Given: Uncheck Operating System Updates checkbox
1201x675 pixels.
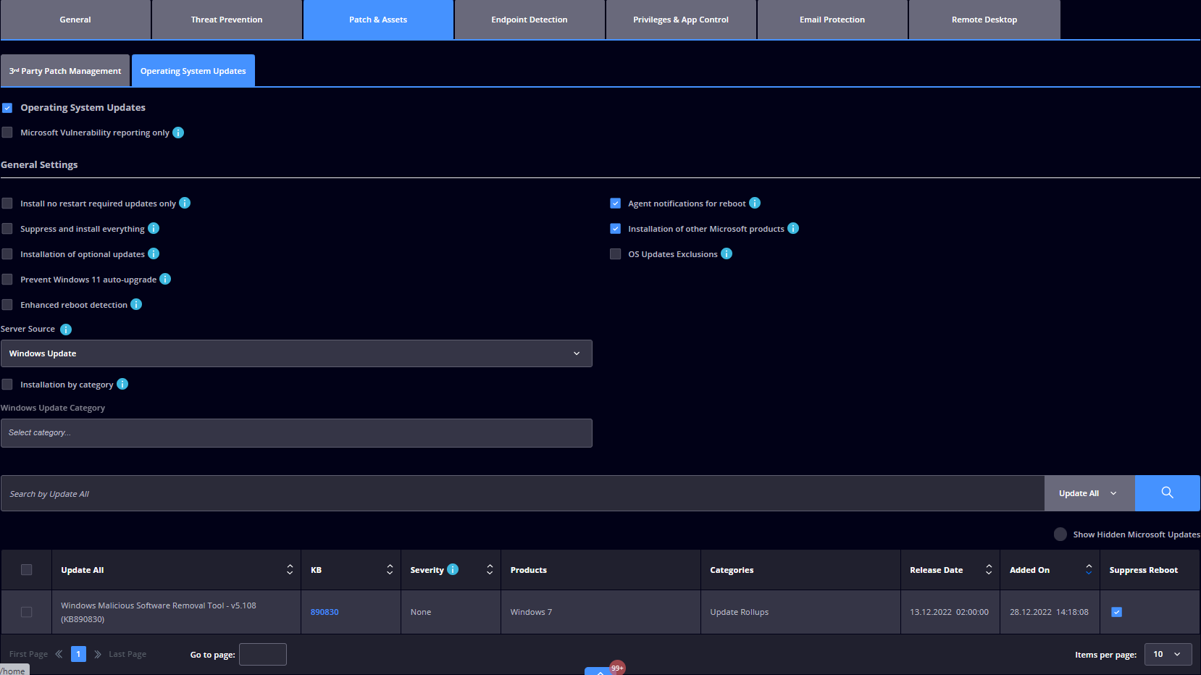Looking at the screenshot, I should pos(7,108).
